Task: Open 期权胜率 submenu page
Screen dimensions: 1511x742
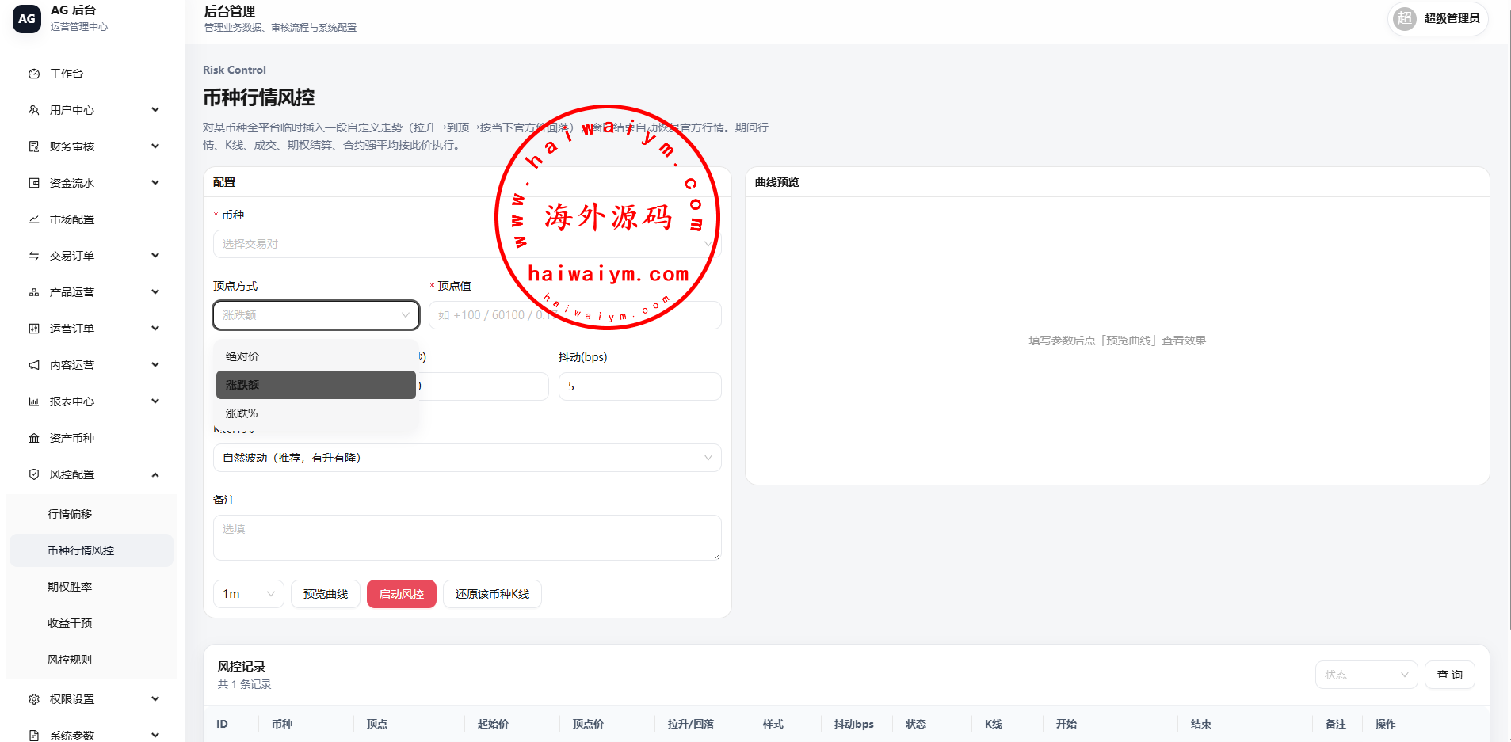Action: (91, 587)
